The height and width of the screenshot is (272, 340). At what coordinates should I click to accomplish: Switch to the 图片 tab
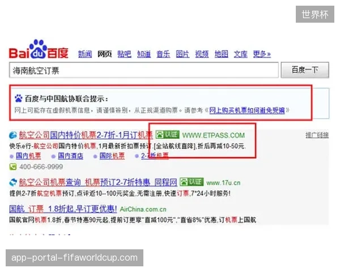(x=182, y=54)
